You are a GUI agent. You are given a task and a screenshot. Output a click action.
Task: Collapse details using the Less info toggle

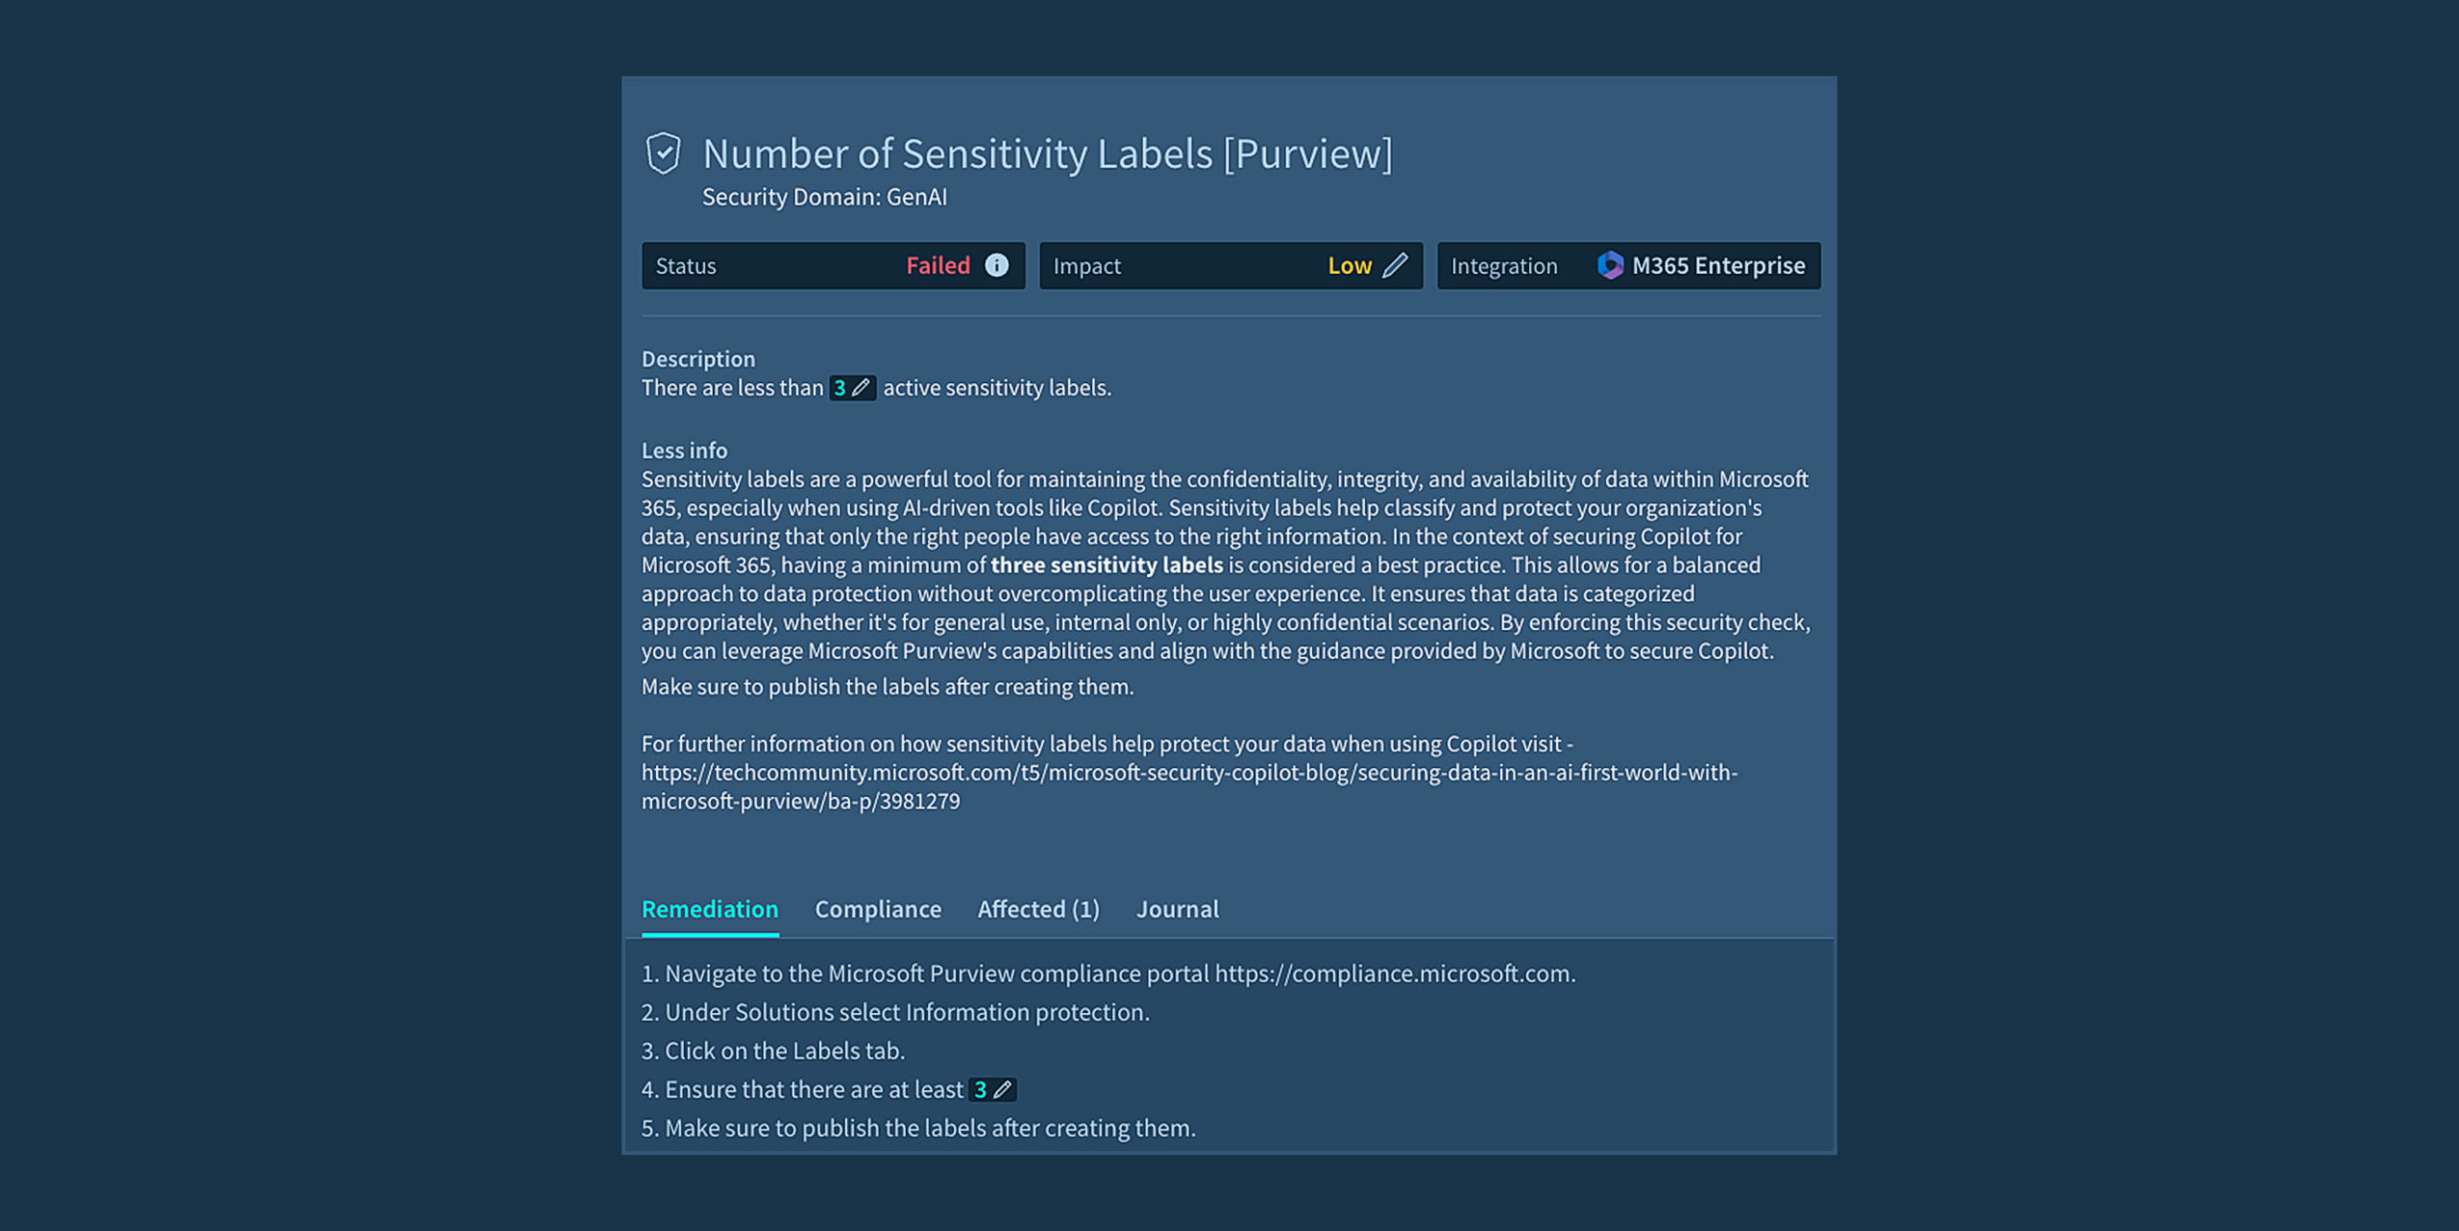(x=684, y=450)
